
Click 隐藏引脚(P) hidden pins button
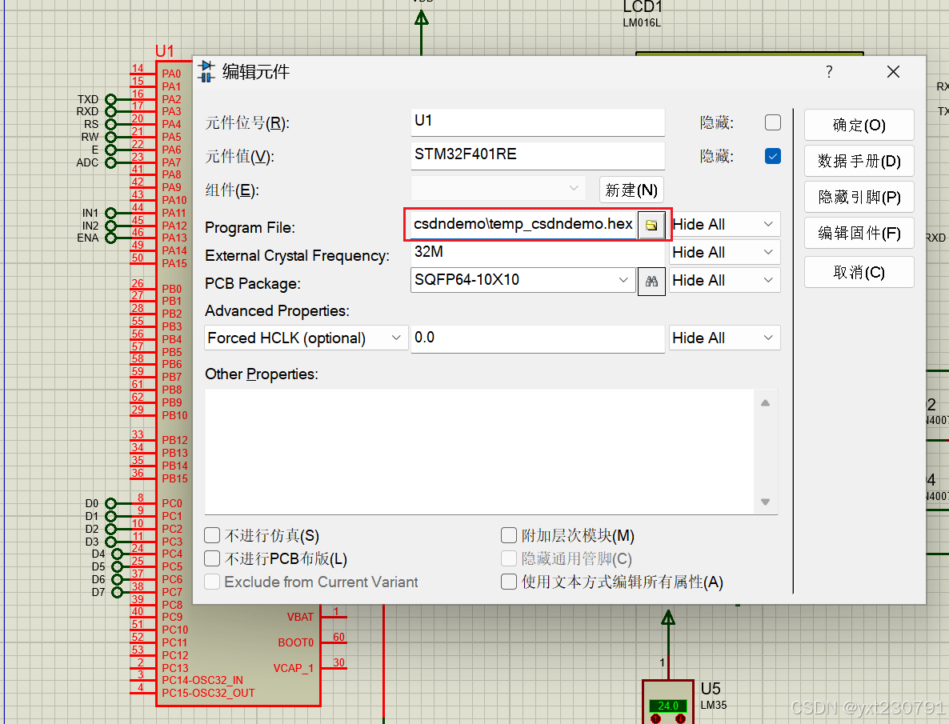click(859, 197)
